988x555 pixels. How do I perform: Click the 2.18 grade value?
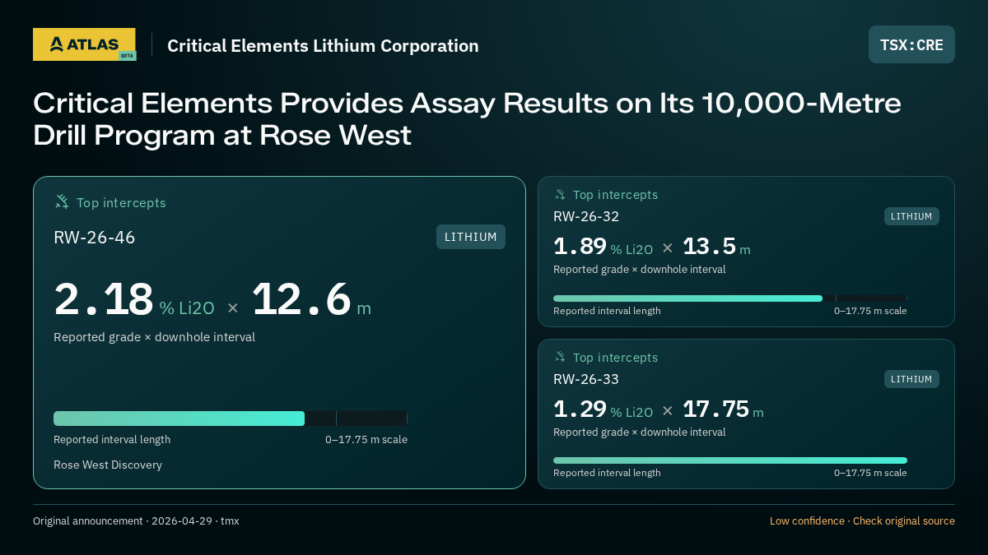click(104, 299)
